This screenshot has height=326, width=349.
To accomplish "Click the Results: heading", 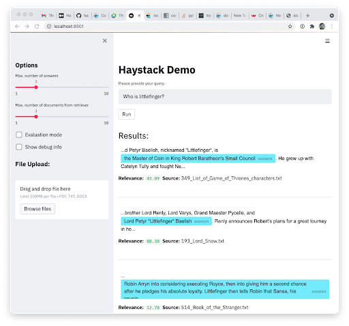I will (x=134, y=135).
